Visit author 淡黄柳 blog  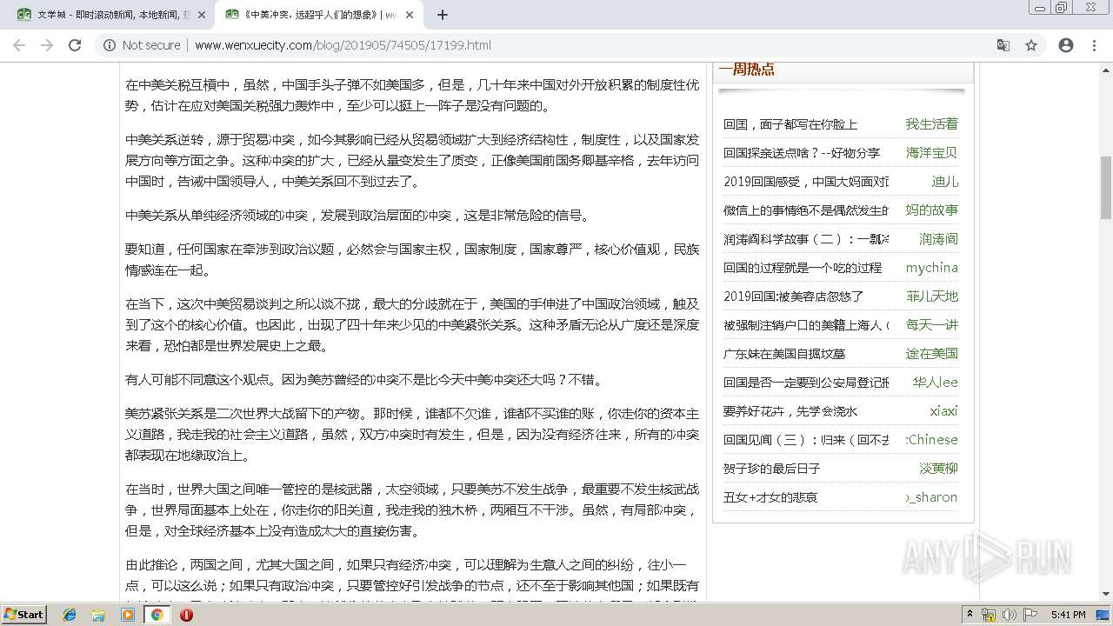click(938, 469)
